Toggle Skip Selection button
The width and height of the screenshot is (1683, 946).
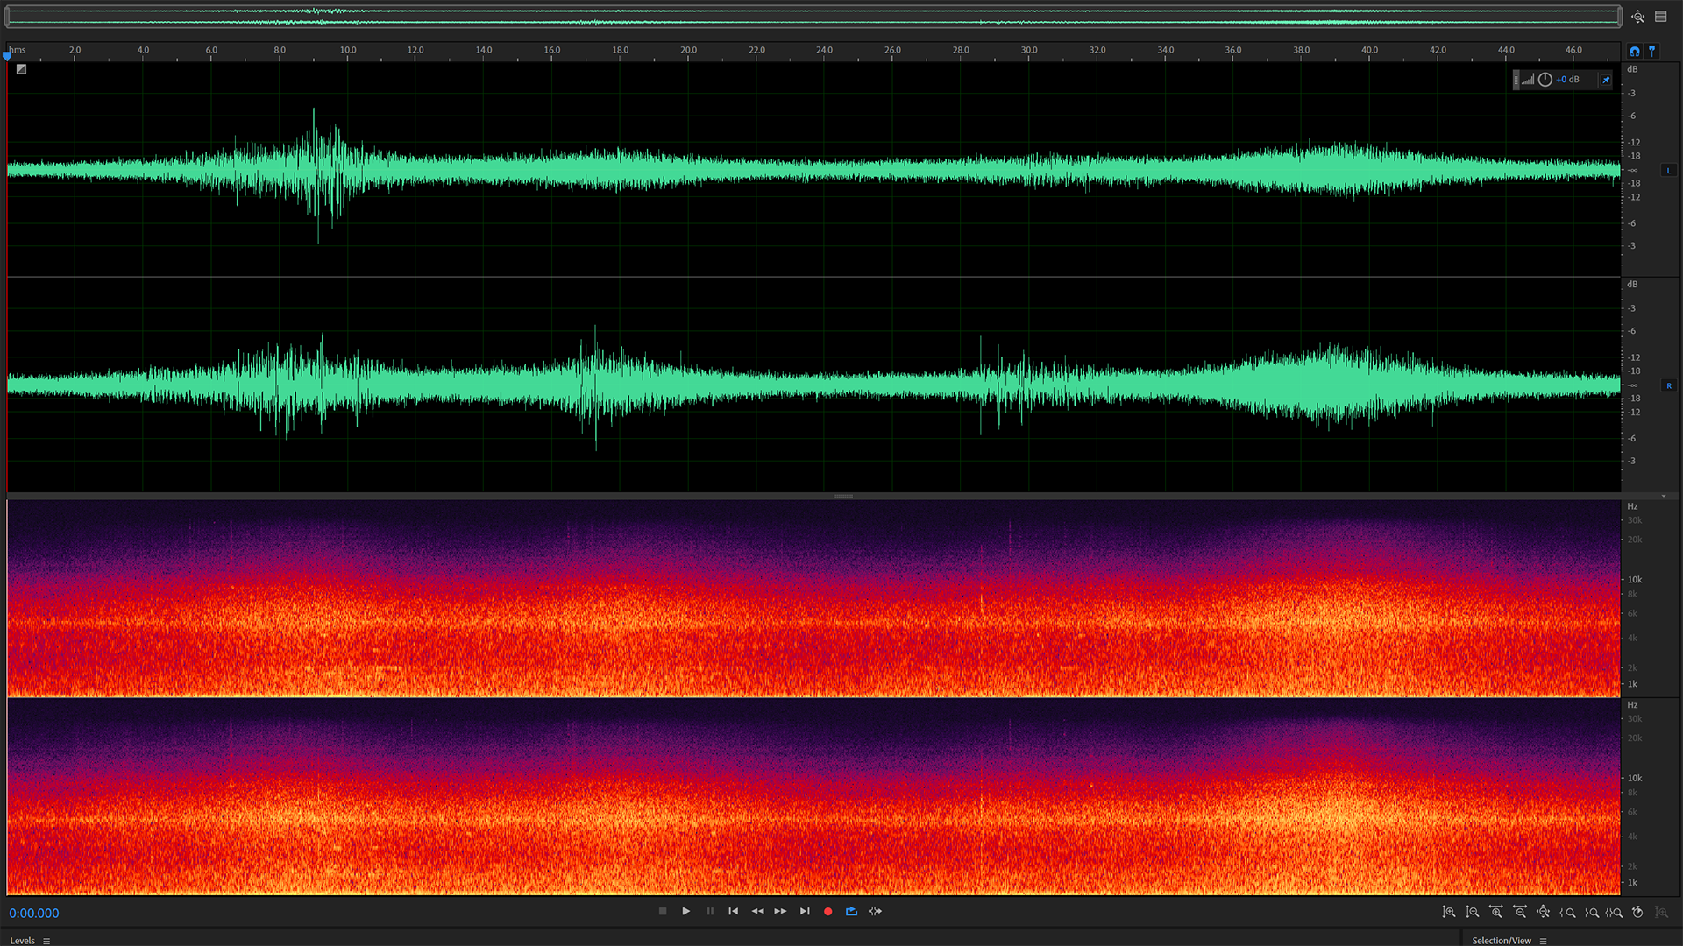pyautogui.click(x=875, y=911)
